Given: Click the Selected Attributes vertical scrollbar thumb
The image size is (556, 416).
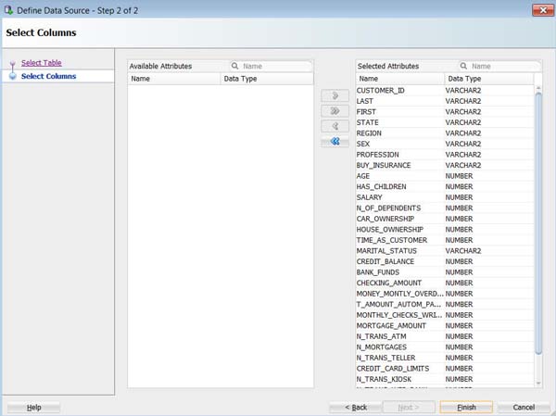Looking at the screenshot, I should (x=538, y=223).
